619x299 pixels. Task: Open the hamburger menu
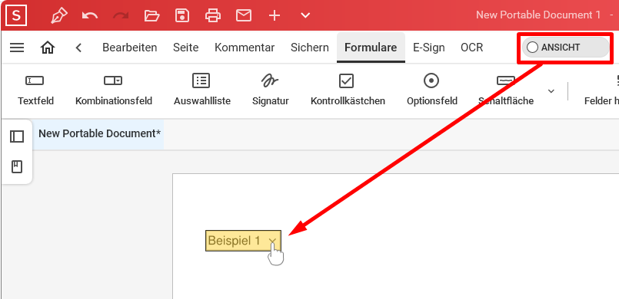tap(17, 48)
